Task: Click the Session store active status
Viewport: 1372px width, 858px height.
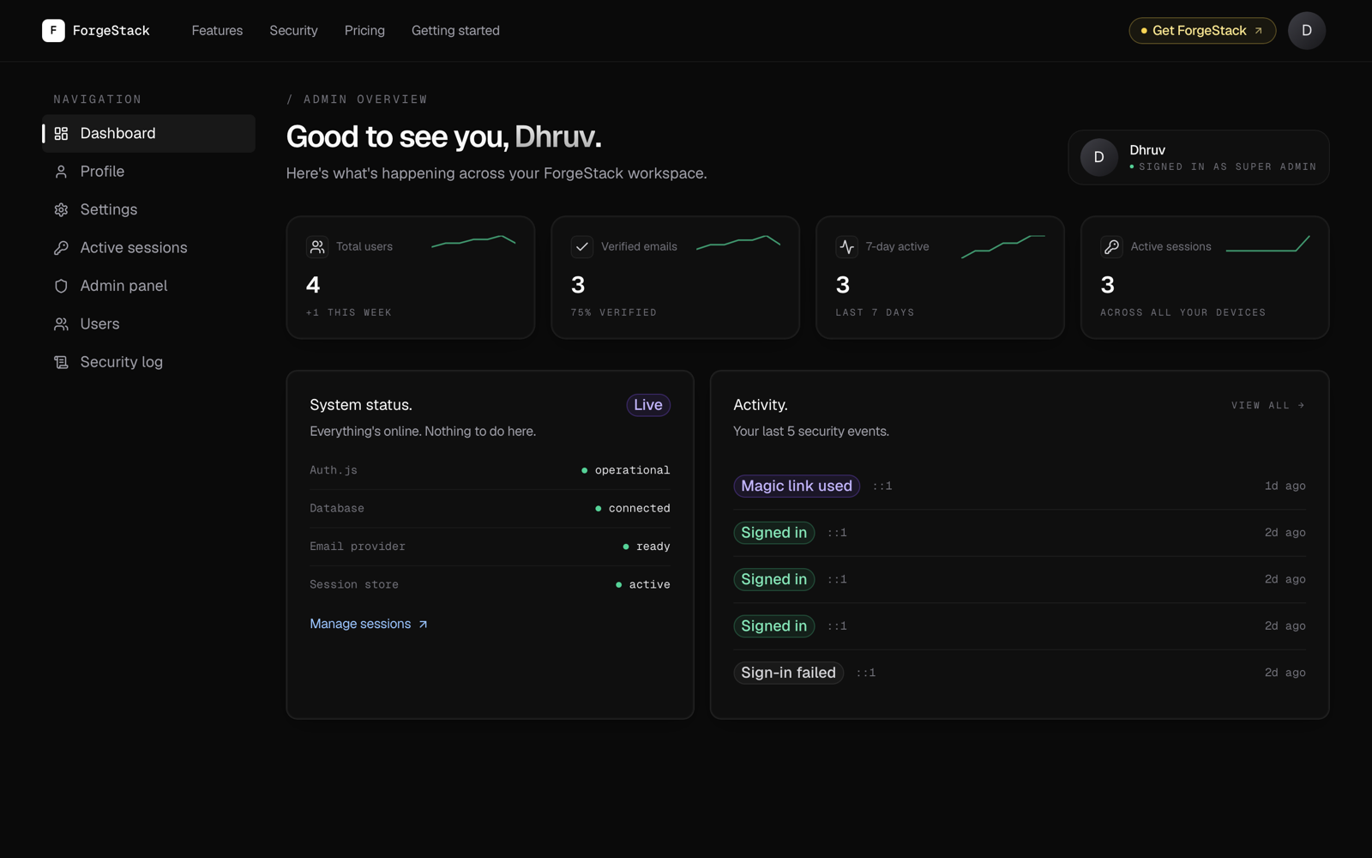Action: (643, 585)
